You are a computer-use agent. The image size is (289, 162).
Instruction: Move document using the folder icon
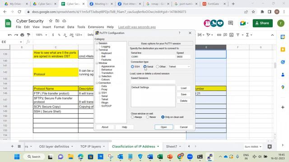pos(57,21)
